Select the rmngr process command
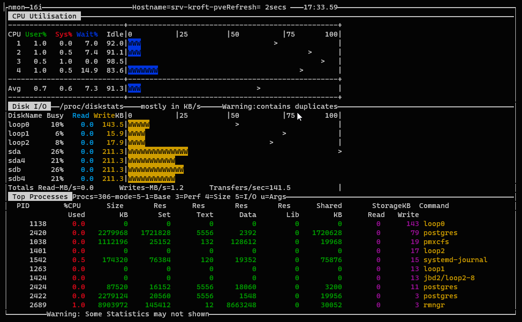Image resolution: width=522 pixels, height=322 pixels. (434, 305)
